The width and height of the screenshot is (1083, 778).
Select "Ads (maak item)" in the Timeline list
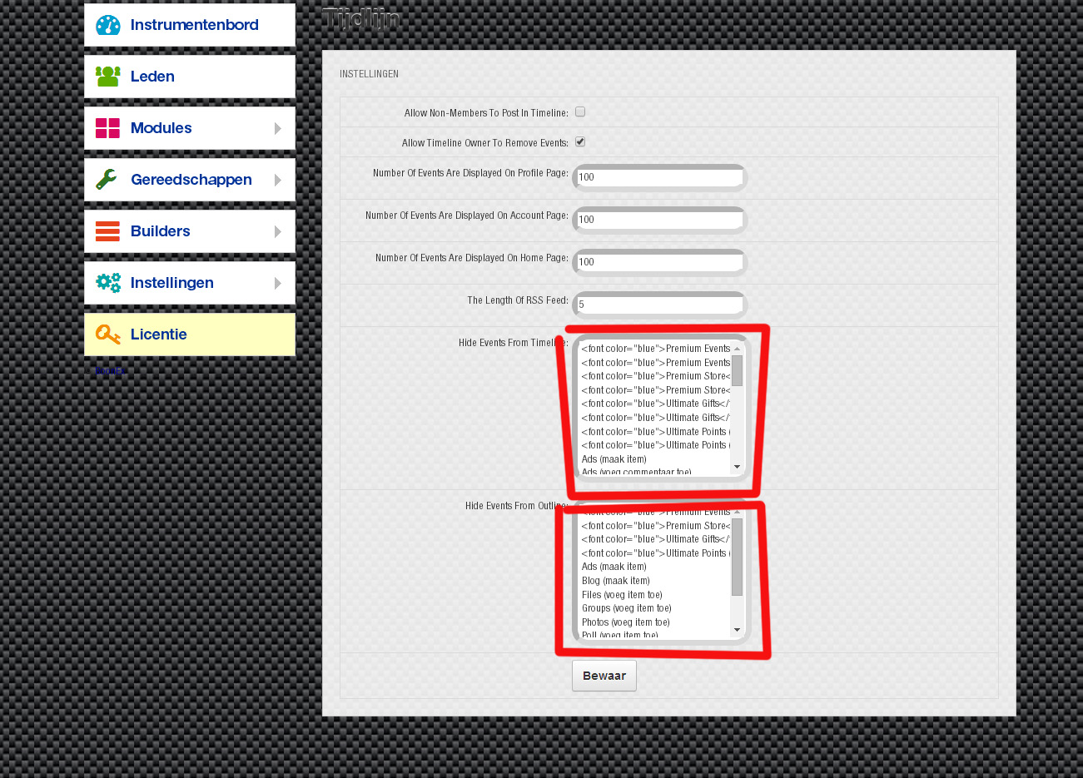click(614, 459)
